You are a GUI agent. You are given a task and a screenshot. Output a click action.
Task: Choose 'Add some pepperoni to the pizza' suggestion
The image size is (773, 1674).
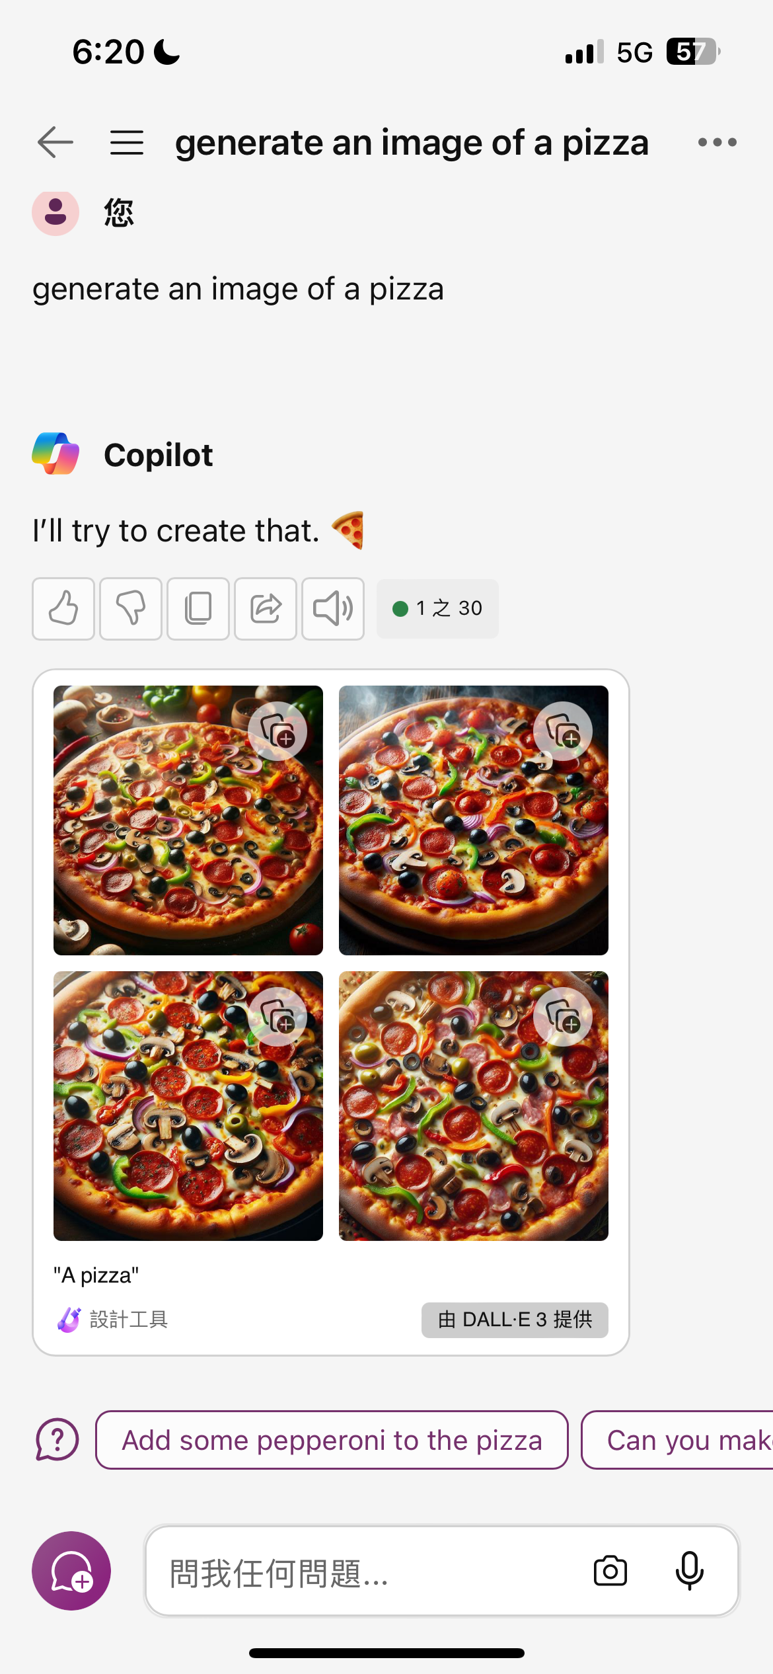pyautogui.click(x=332, y=1440)
